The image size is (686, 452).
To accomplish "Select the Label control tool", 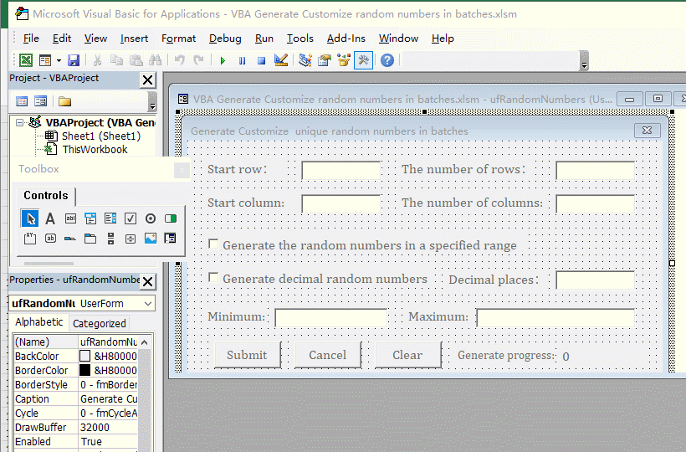I will [50, 218].
